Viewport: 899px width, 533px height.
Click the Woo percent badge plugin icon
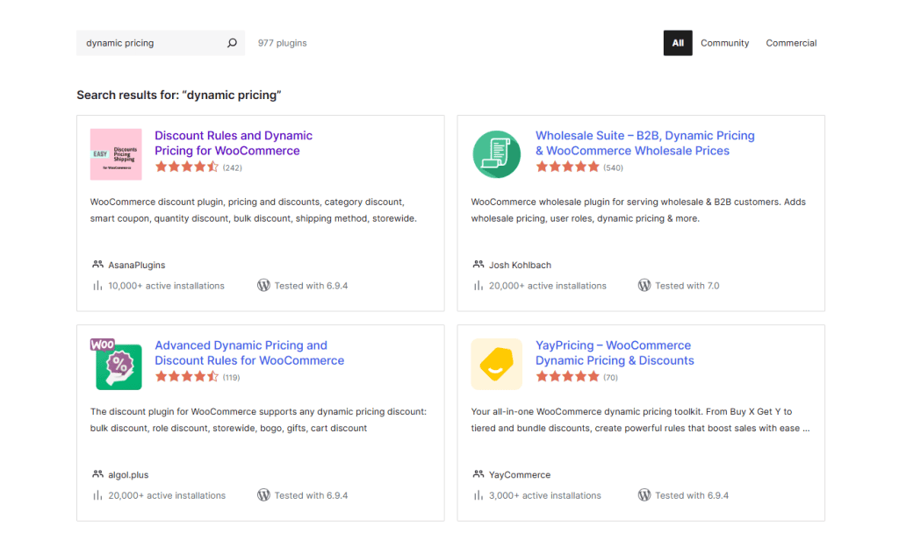116,364
